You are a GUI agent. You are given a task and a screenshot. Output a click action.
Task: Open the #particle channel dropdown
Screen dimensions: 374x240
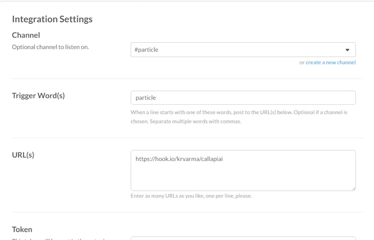[x=243, y=50]
